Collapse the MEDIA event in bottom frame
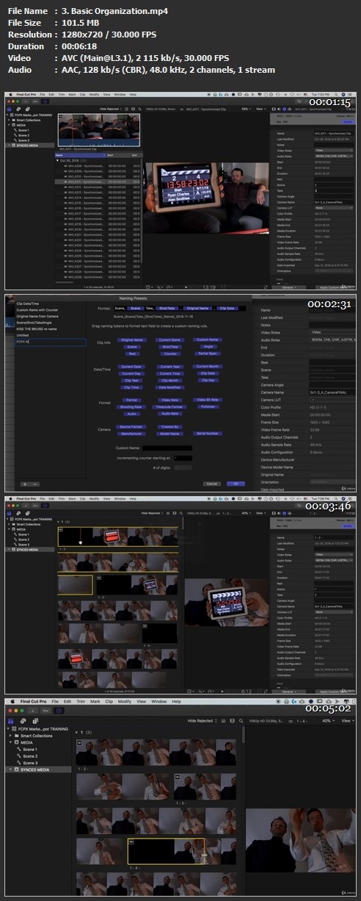361x901 pixels. tap(11, 743)
